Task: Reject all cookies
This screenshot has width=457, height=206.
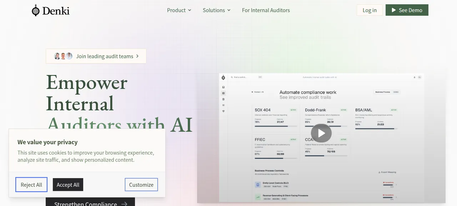Action: click(31, 185)
